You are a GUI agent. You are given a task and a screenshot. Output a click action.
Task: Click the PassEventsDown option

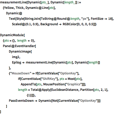coord(21,101)
